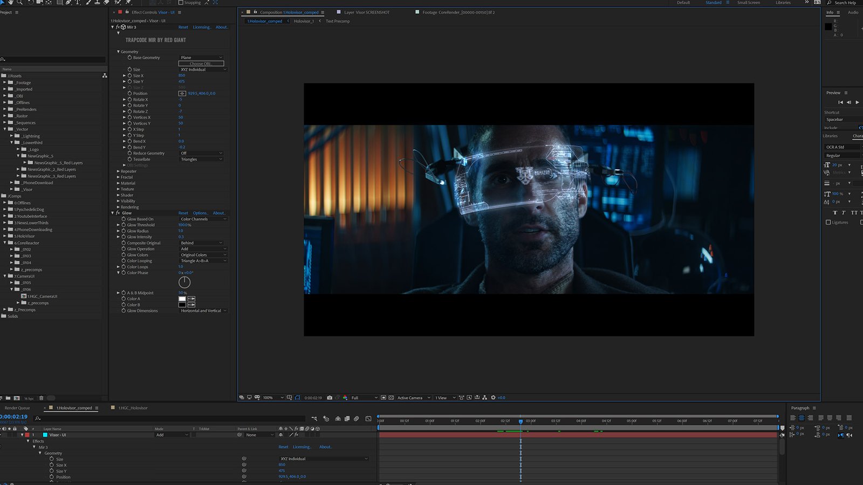Click the Glow effect Reset link

183,213
